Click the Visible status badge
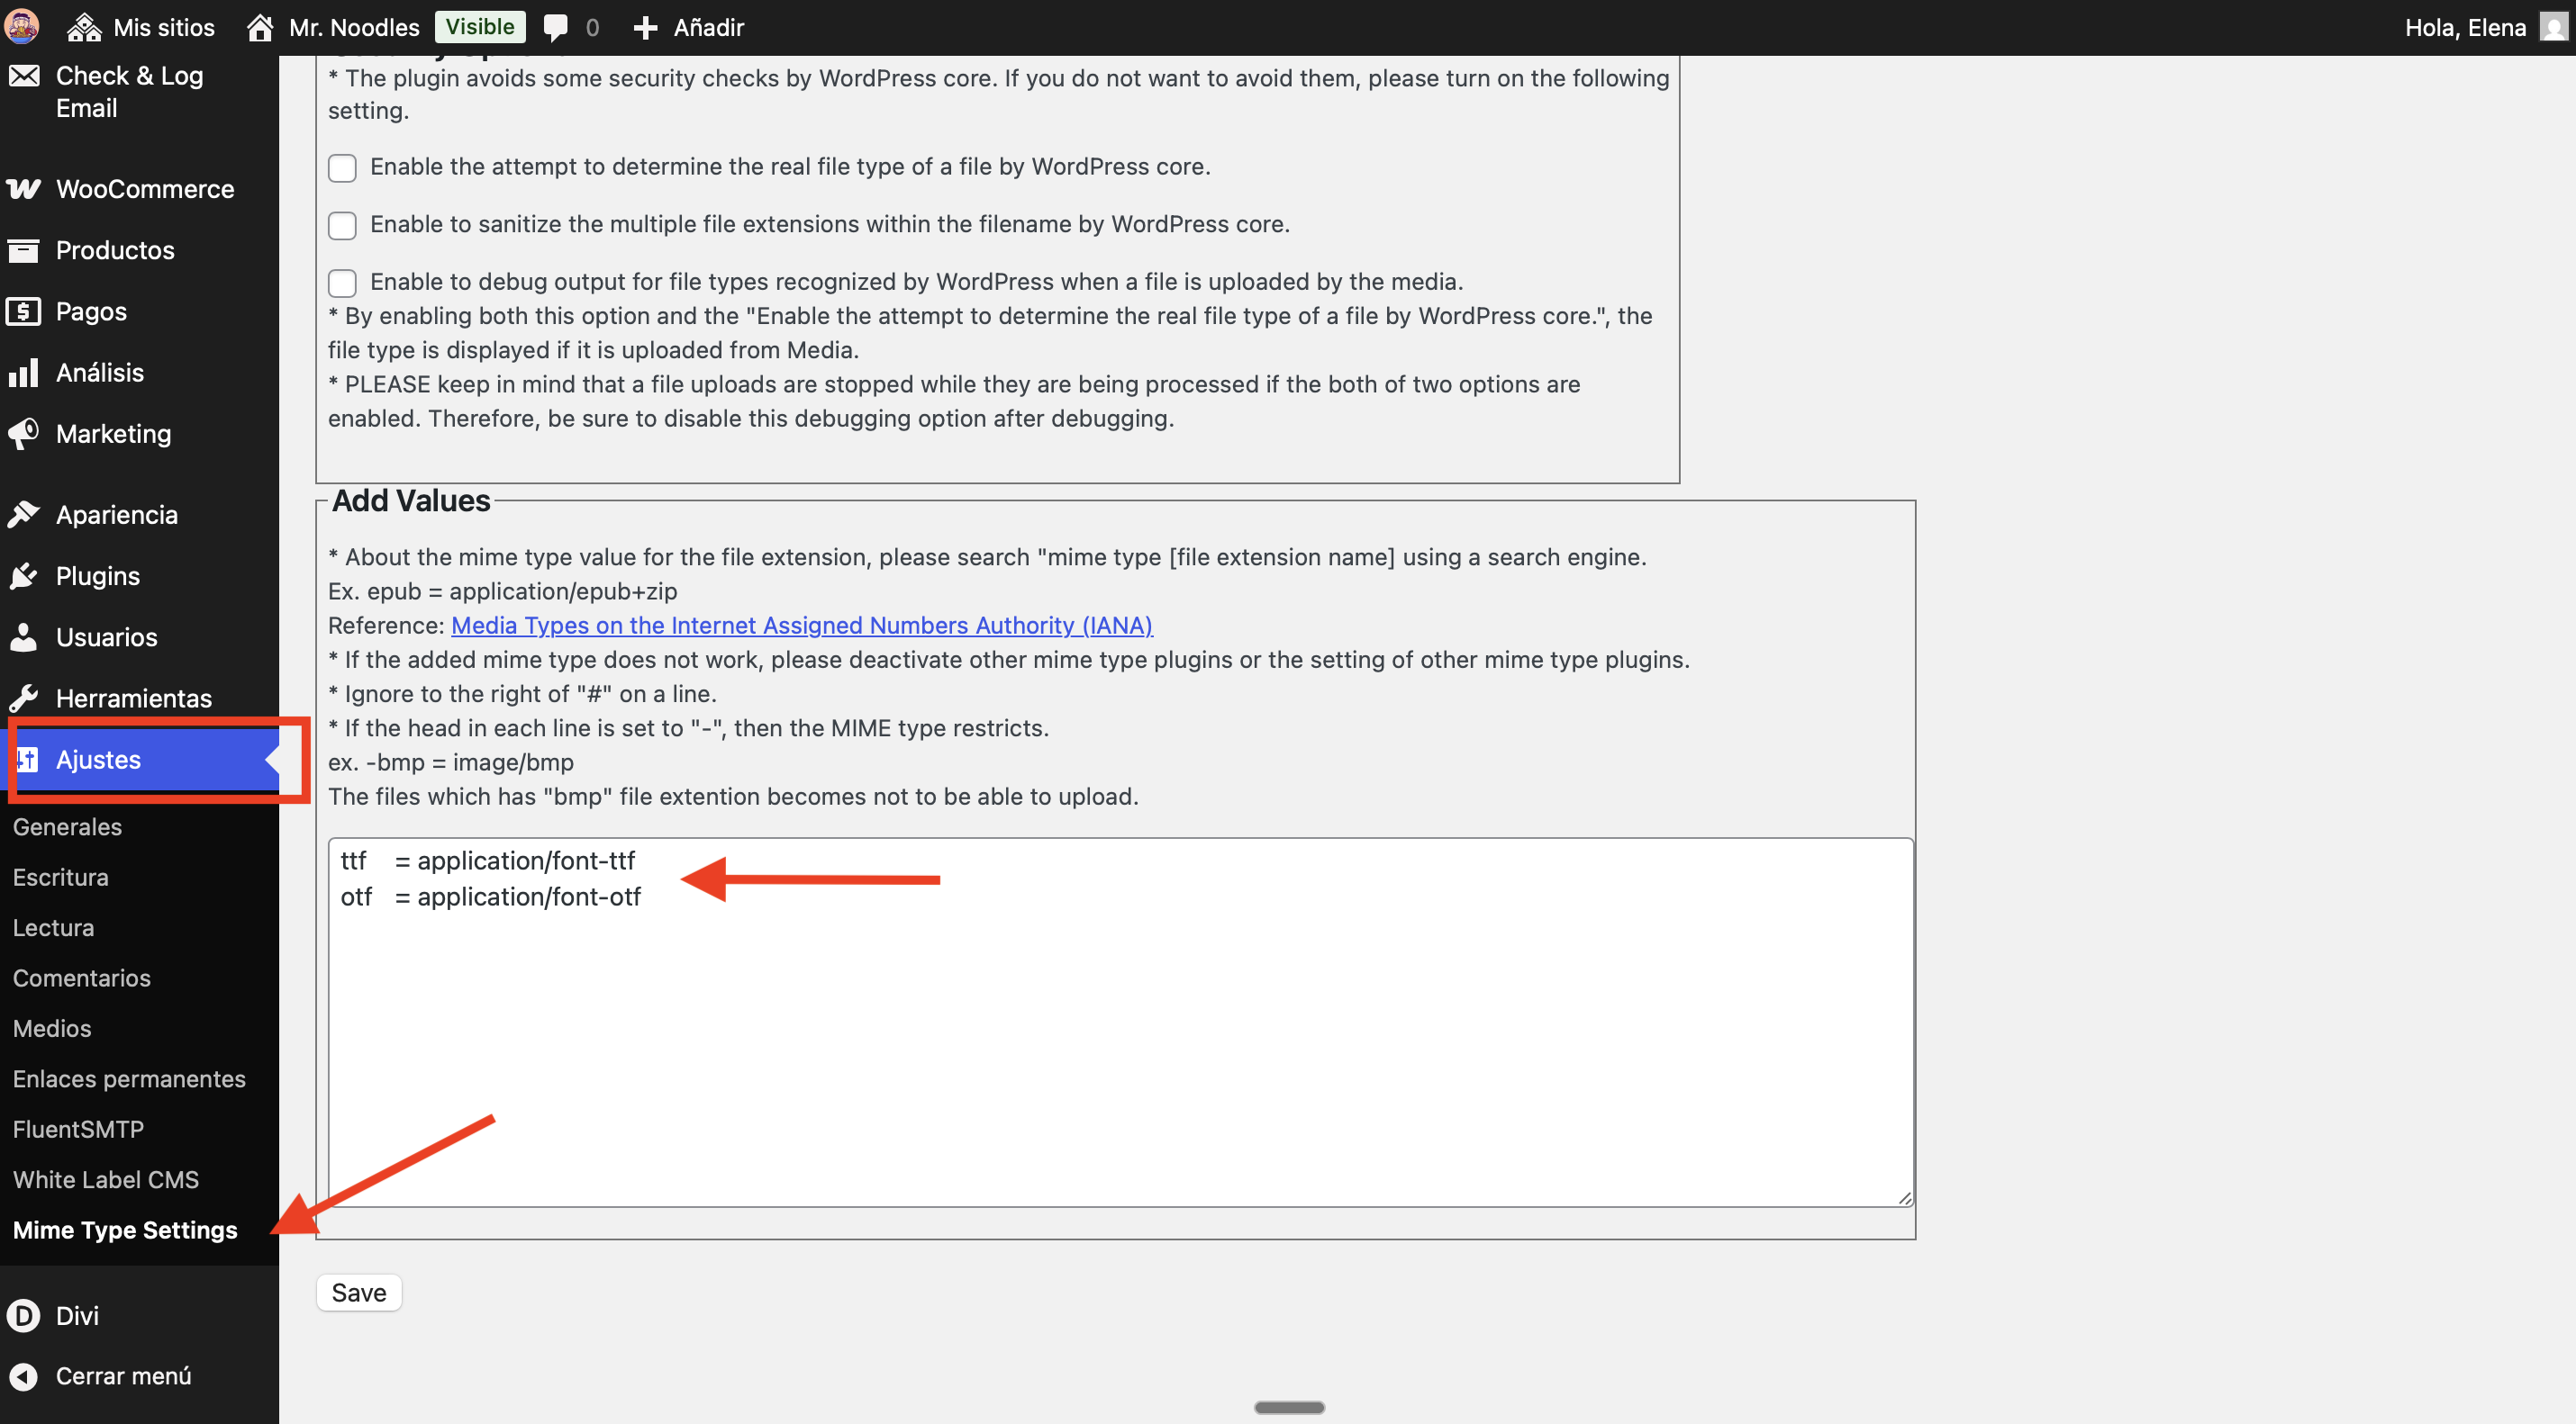Viewport: 2576px width, 1424px height. [480, 27]
